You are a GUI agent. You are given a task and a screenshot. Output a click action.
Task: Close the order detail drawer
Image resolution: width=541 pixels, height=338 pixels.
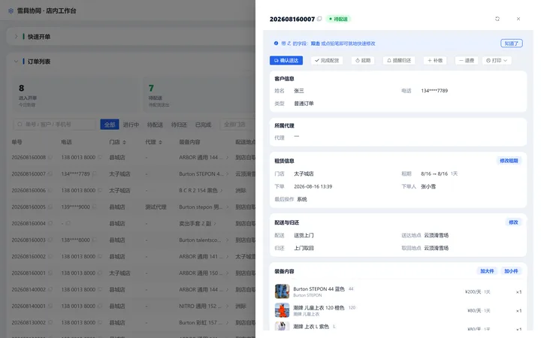(518, 19)
